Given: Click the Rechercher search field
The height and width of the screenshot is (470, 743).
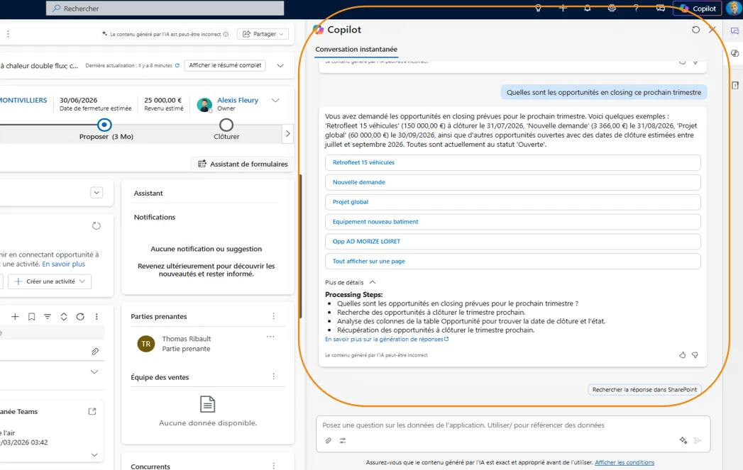Looking at the screenshot, I should pyautogui.click(x=165, y=8).
